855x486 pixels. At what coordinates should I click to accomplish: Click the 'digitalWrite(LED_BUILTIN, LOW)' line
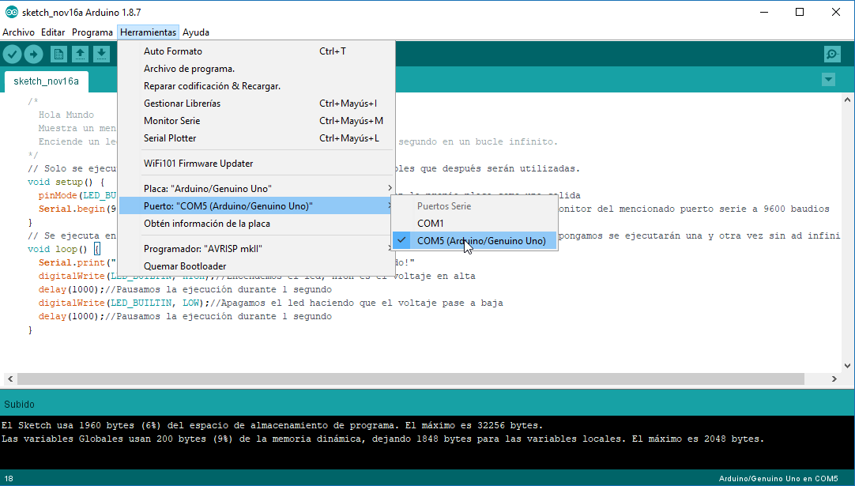pos(270,303)
